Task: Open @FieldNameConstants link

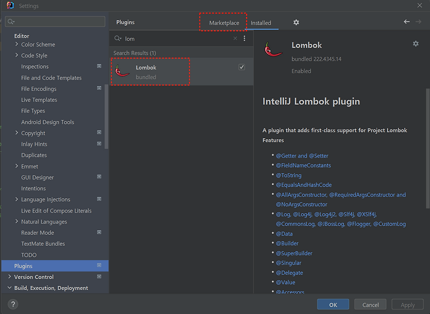Action: pos(303,165)
